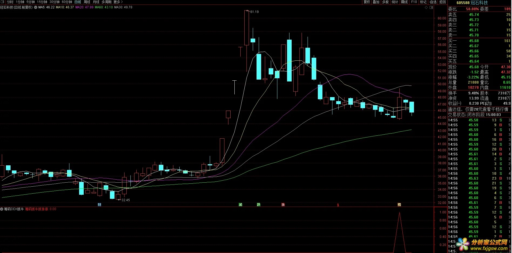
Task: Click the 买五 price 45.64
Action: (474, 61)
